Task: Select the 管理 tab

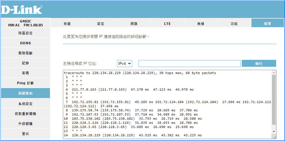Action: click(268, 23)
